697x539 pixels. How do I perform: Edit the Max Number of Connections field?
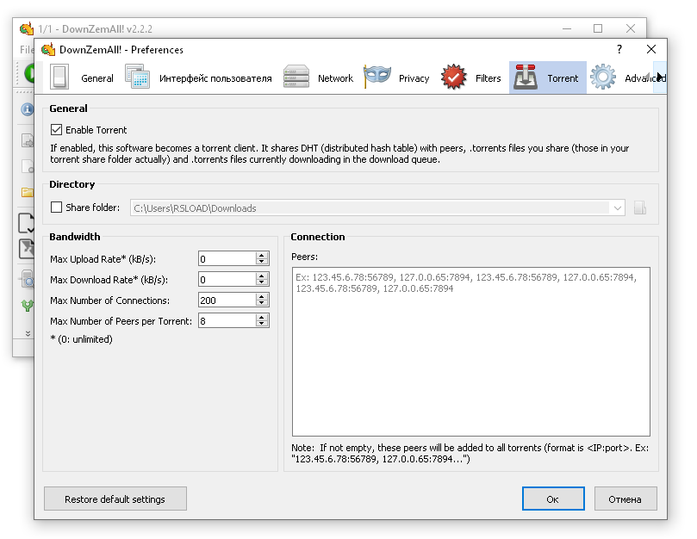coord(227,300)
